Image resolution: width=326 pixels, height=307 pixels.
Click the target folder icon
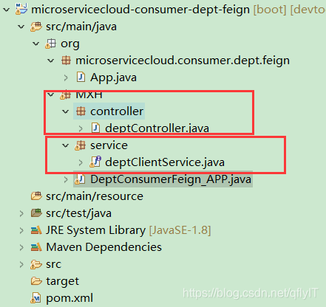tap(36, 281)
